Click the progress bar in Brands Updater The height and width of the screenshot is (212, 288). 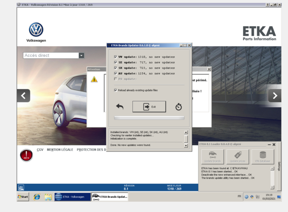[x=149, y=118]
